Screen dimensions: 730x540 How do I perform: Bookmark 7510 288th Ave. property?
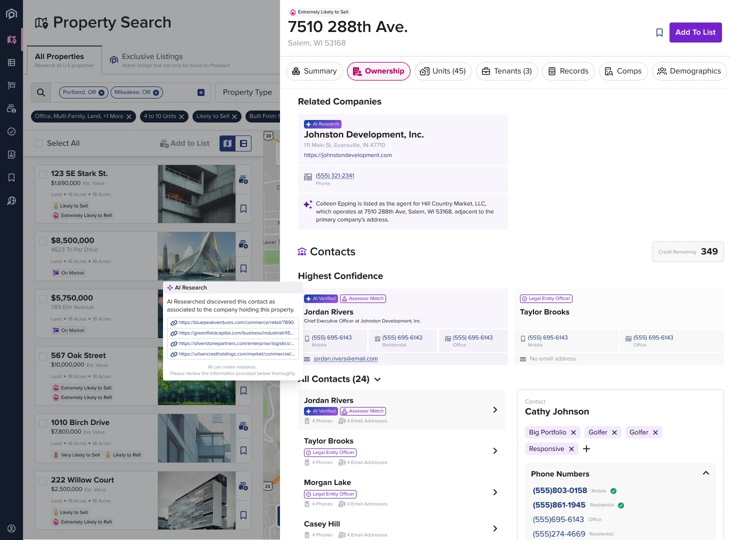click(x=659, y=32)
